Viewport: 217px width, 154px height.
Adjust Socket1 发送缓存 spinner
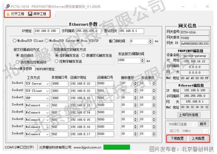click(154, 83)
